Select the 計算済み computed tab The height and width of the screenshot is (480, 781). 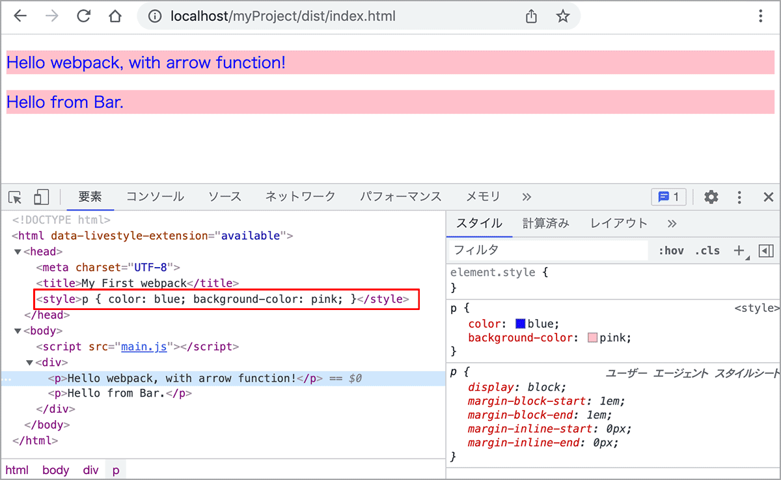(x=546, y=223)
